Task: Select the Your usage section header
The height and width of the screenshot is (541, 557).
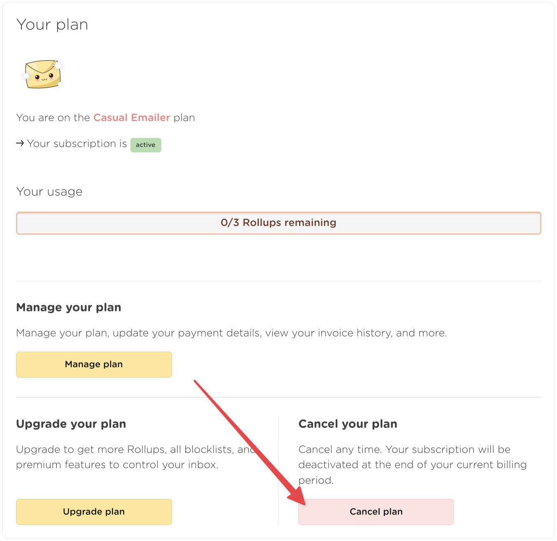Action: click(x=49, y=191)
